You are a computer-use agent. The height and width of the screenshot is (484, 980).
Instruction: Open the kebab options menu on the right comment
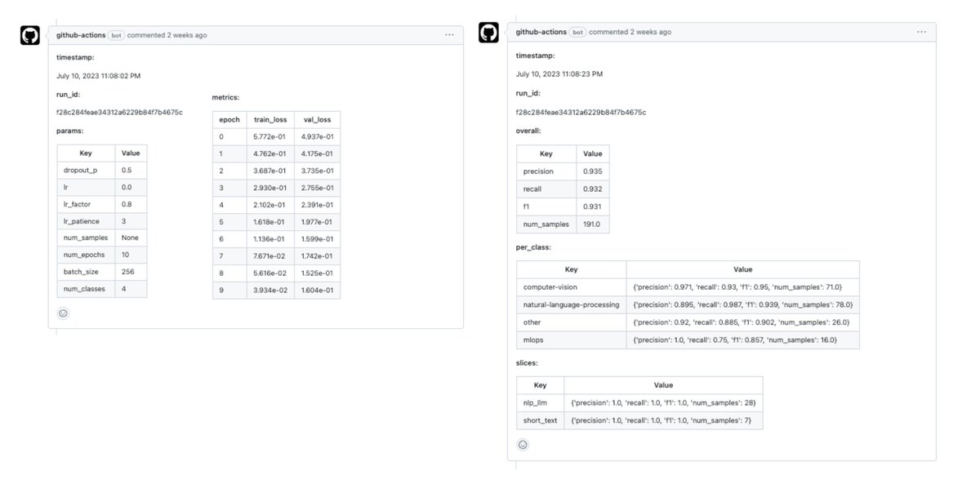coord(921,31)
